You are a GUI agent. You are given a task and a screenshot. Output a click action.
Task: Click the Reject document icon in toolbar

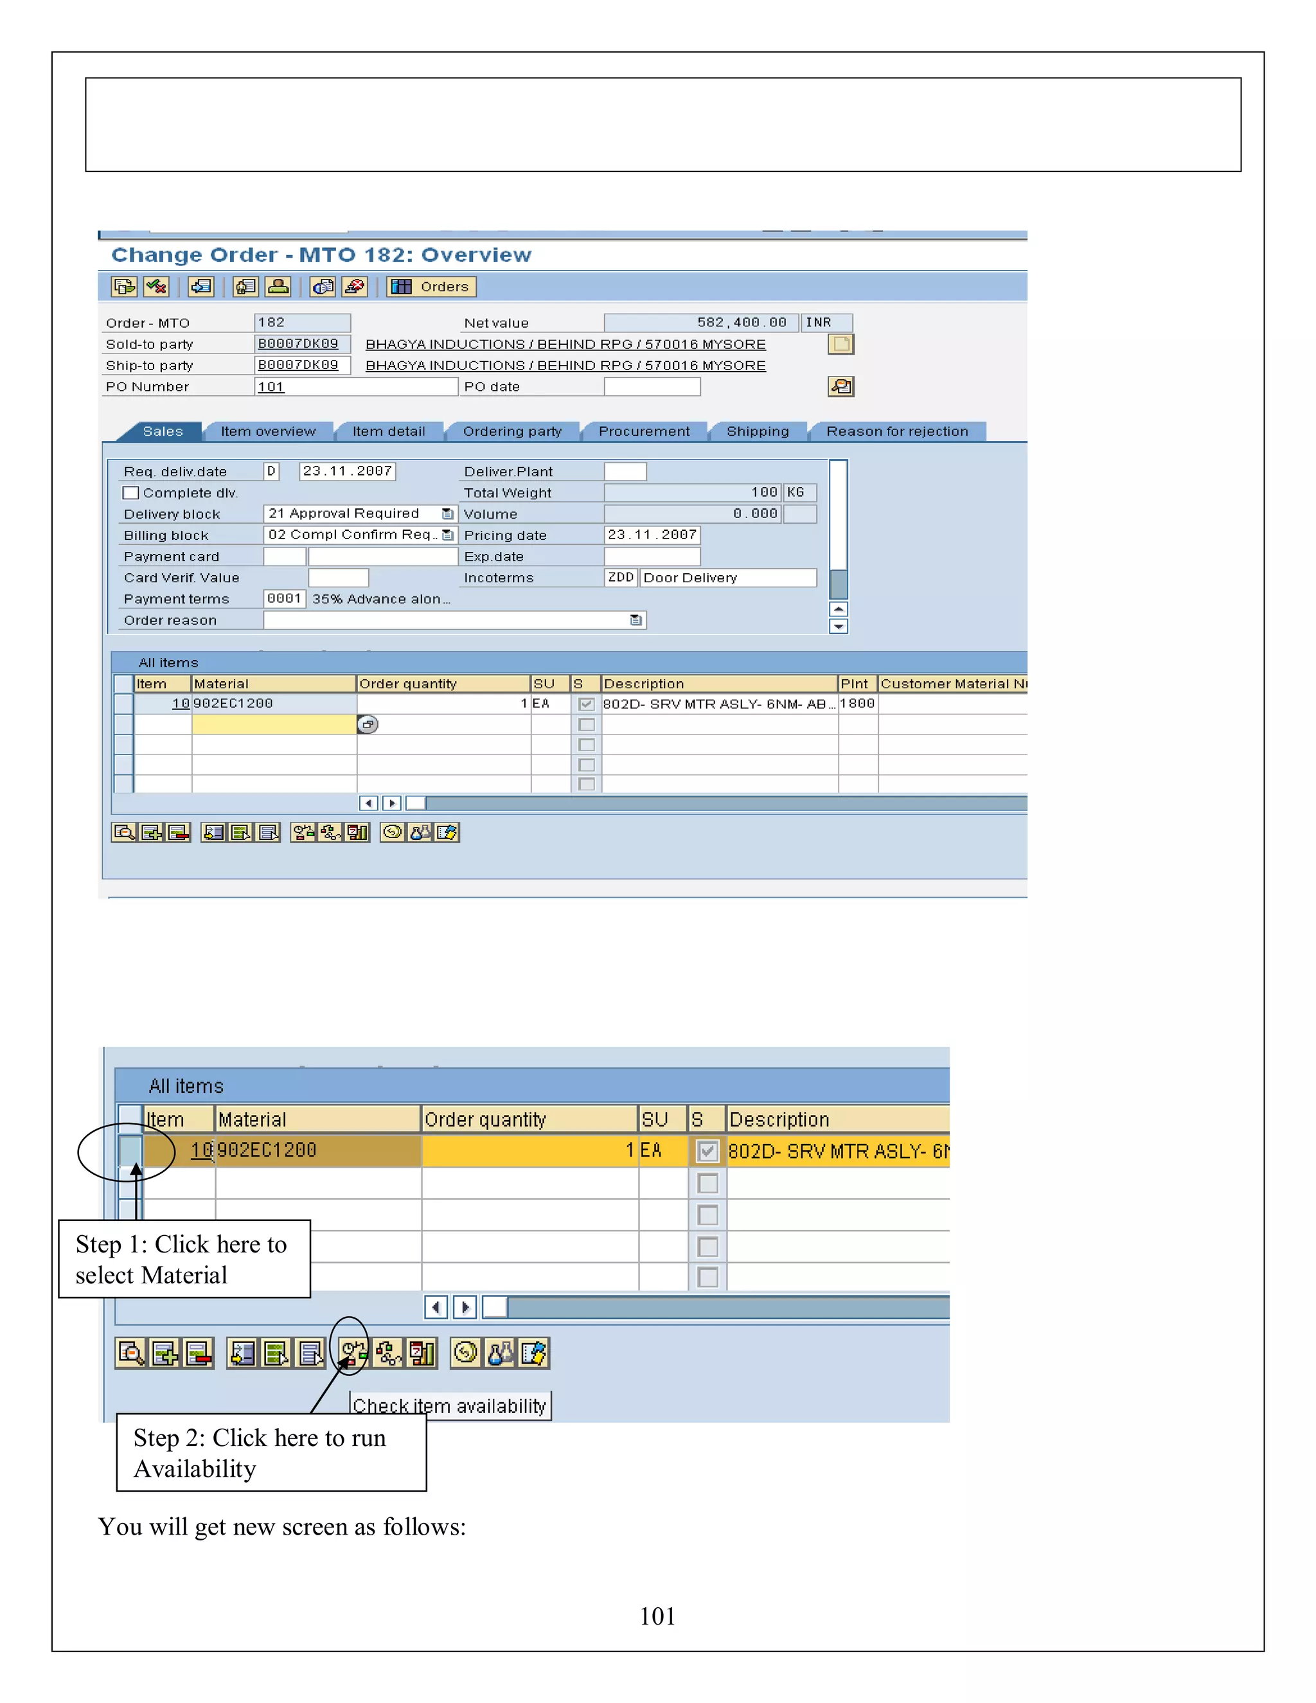click(x=355, y=287)
